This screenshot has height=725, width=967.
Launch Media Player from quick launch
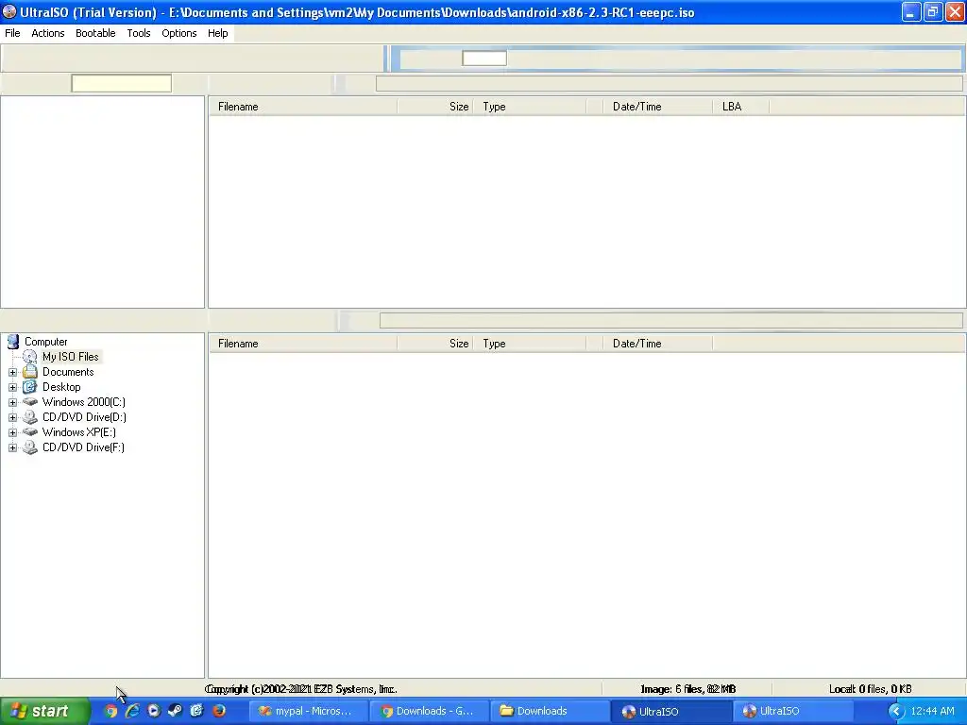[154, 711]
